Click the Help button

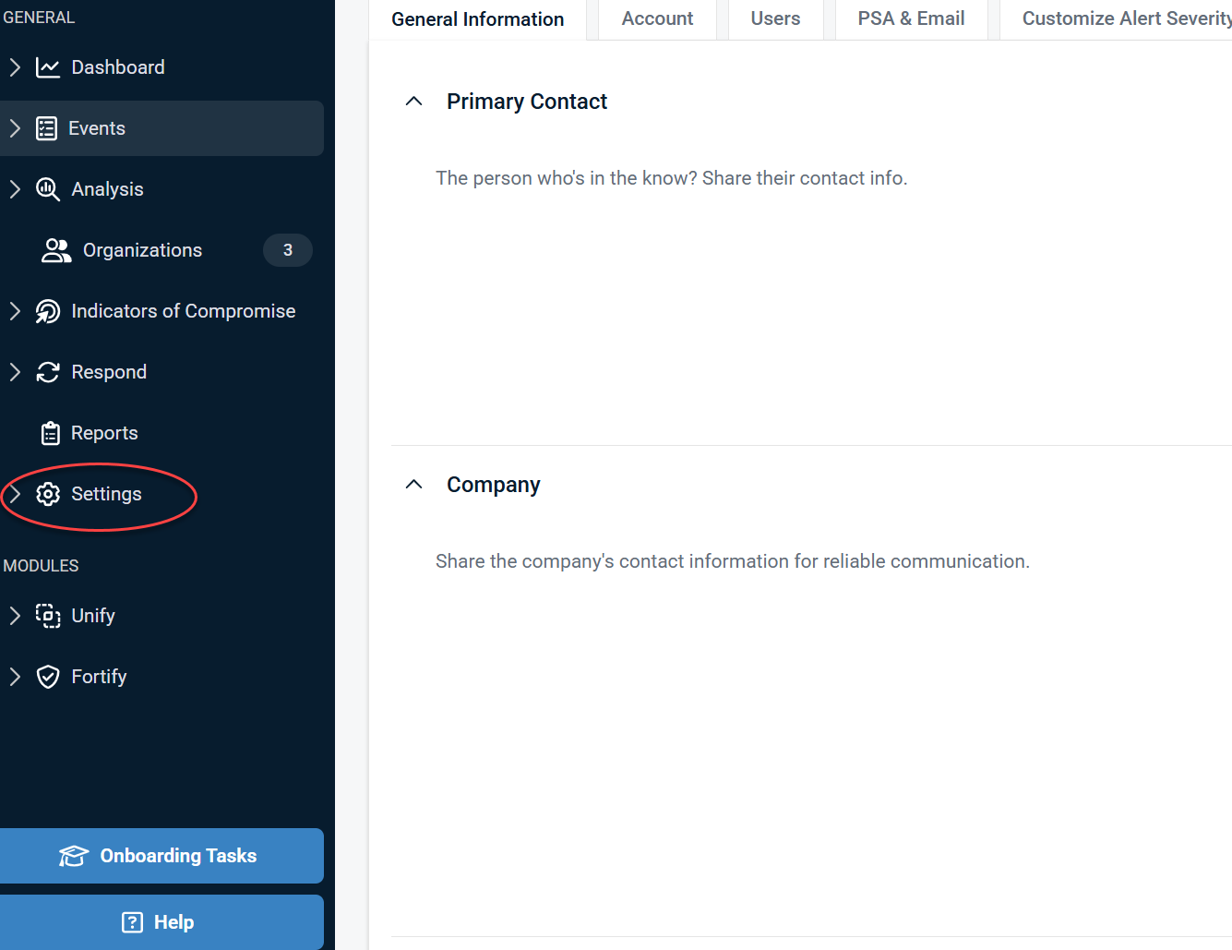pyautogui.click(x=161, y=922)
